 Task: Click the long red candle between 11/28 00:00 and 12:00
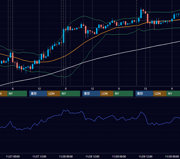coord(86,30)
